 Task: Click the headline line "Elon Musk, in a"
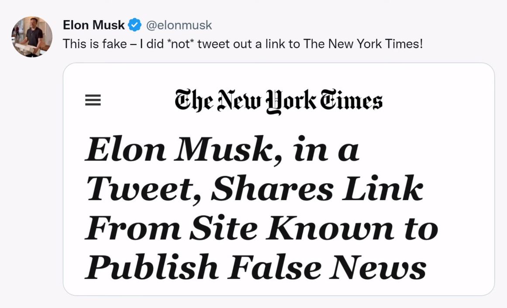click(222, 149)
